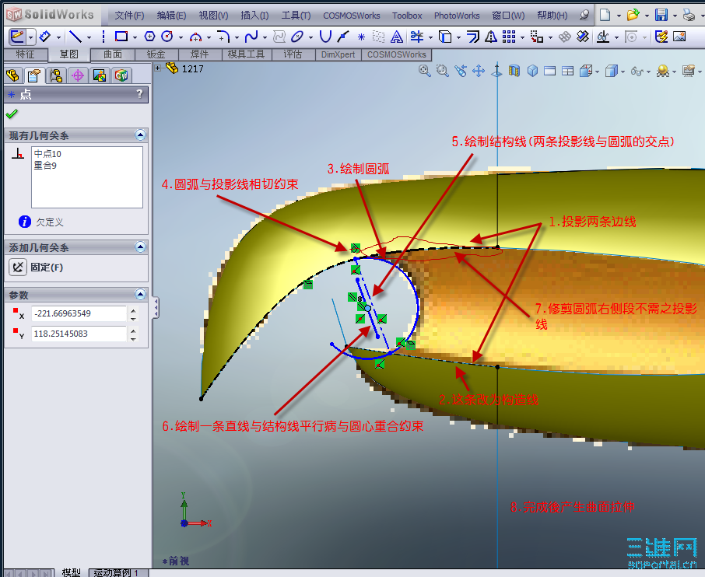Select the Offset Entities tool
The image size is (705, 577).
[473, 37]
